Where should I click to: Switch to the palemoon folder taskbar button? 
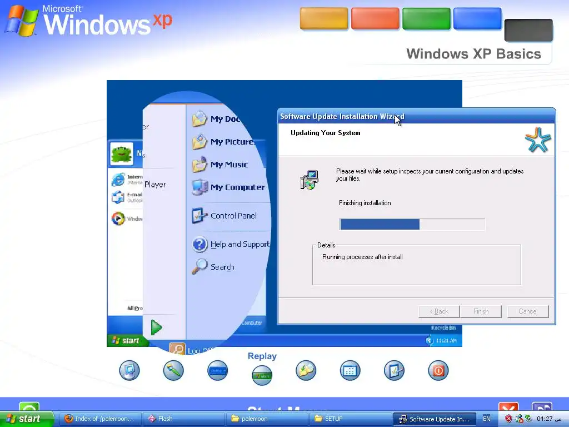click(x=266, y=419)
